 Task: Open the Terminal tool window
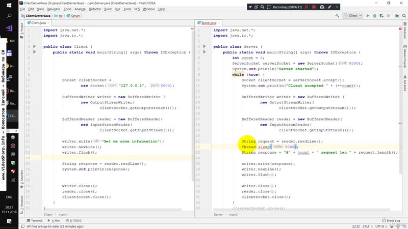pos(35,220)
